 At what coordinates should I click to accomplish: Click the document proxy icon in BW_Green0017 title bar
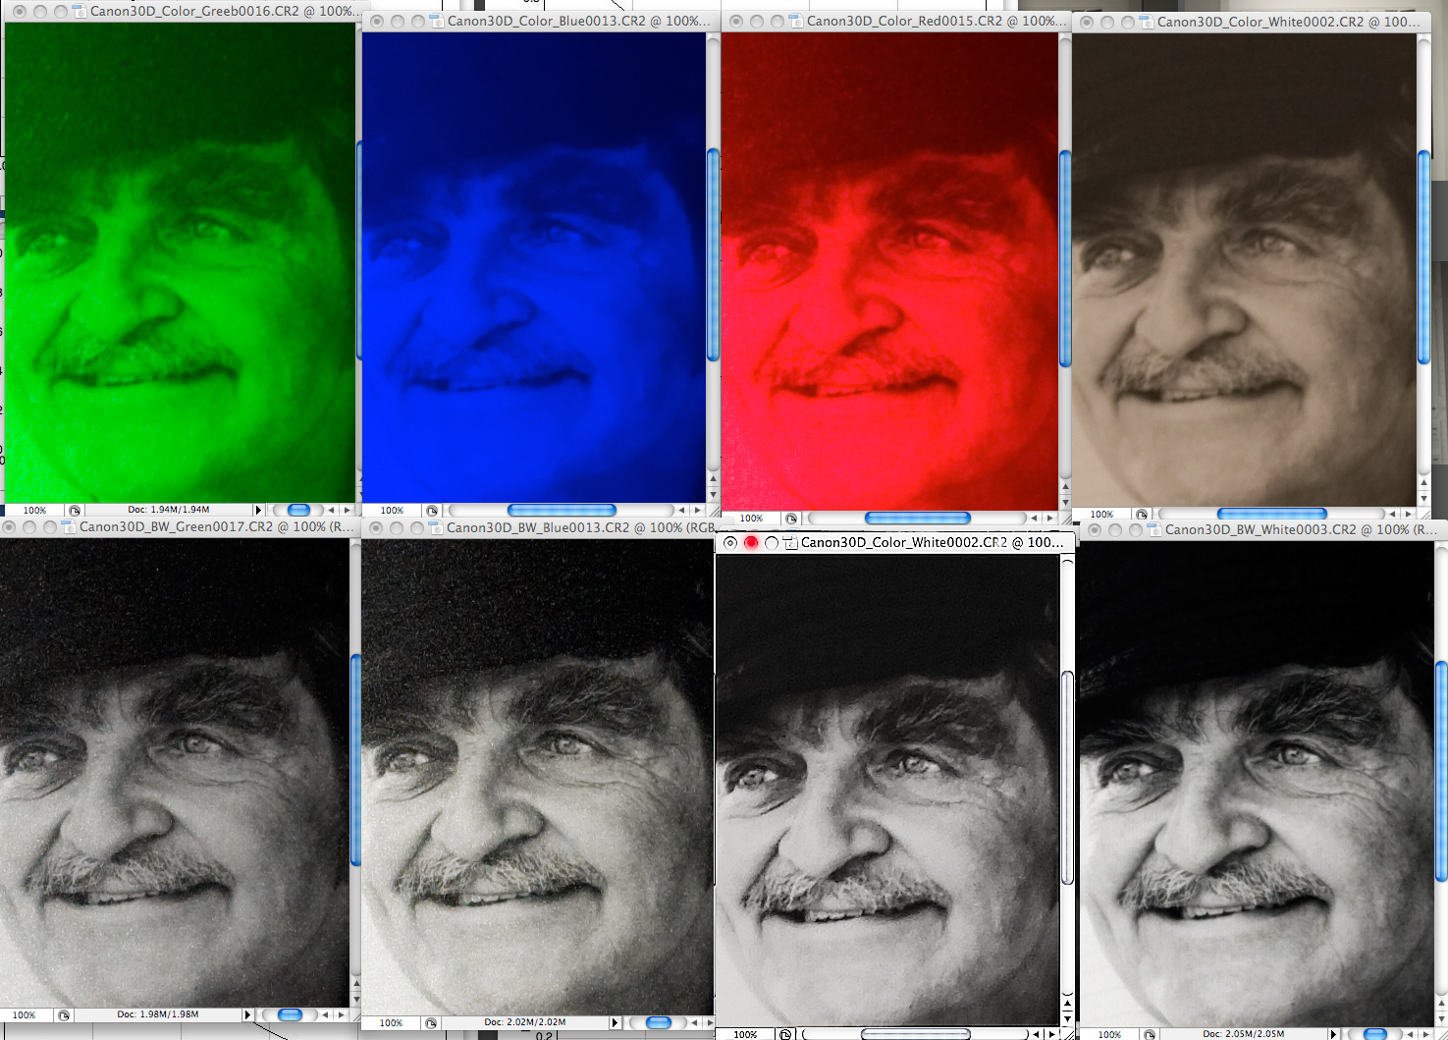point(70,527)
